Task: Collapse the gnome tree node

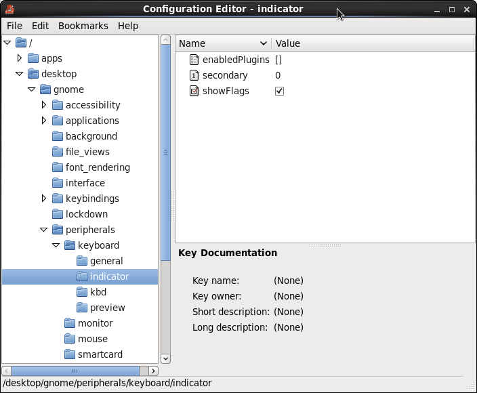Action: (32, 89)
